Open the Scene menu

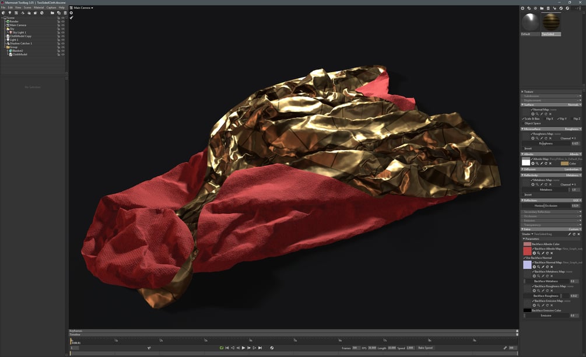27,8
